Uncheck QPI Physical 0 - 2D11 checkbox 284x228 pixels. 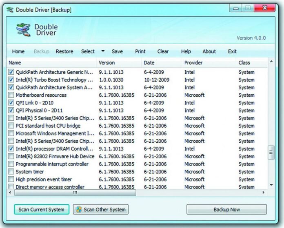click(x=11, y=110)
